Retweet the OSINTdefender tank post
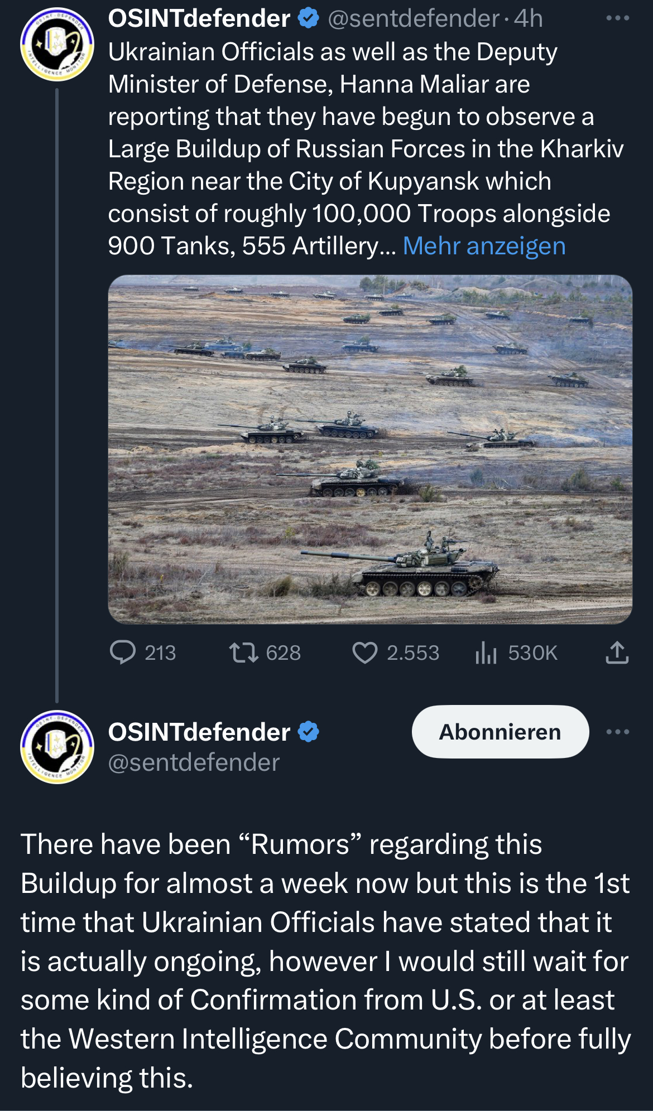The height and width of the screenshot is (1111, 653). pos(244,653)
